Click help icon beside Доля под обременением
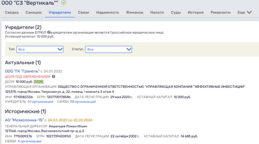Screen dimensions: 259x144 54,77
